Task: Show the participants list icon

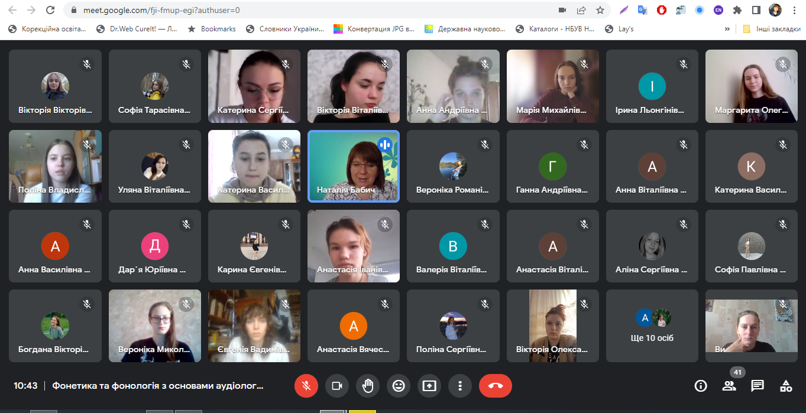Action: click(729, 386)
